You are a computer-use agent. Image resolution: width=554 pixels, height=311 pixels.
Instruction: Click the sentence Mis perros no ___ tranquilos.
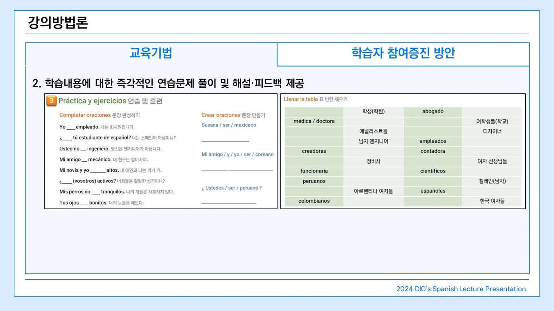click(x=92, y=192)
